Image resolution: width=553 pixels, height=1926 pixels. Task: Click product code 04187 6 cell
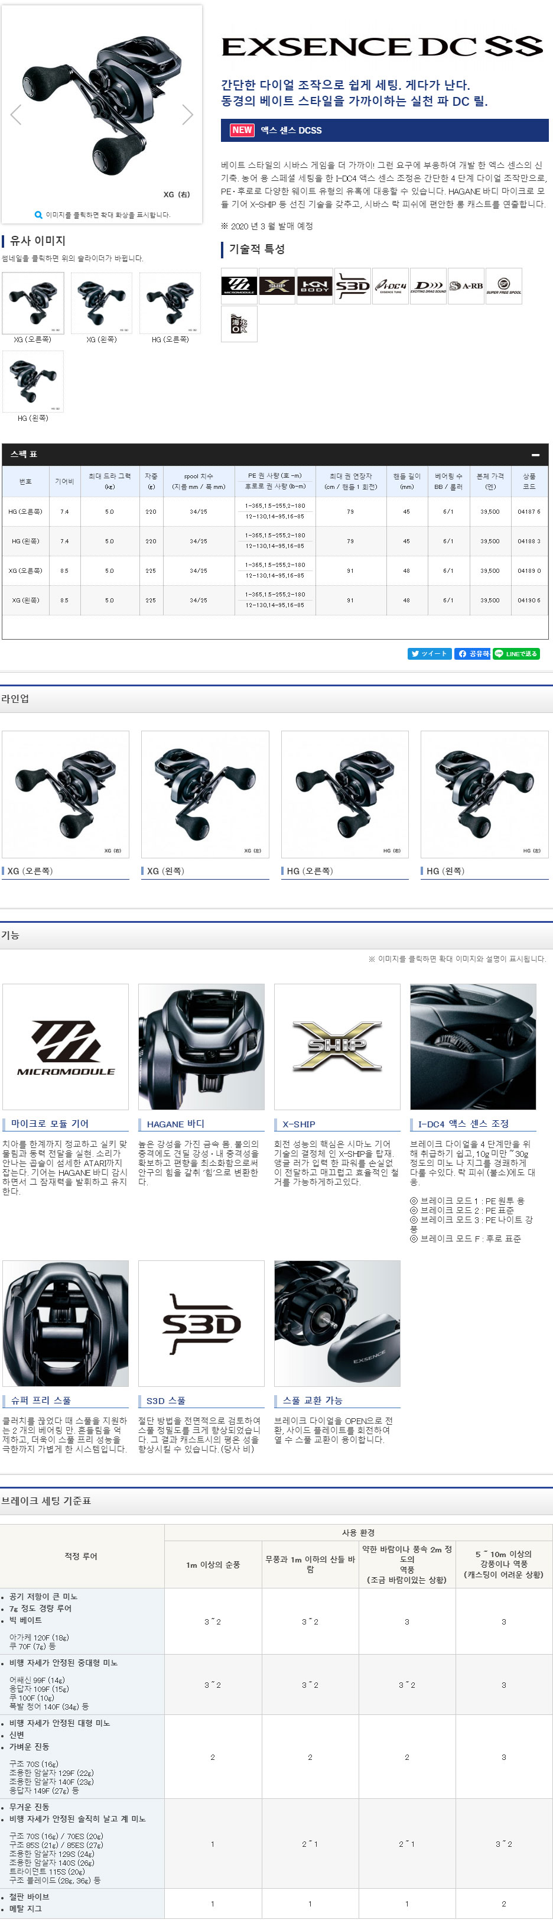(x=529, y=511)
